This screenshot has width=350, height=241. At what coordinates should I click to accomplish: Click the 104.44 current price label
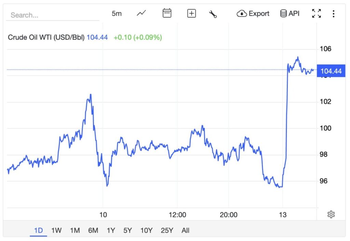tap(331, 71)
